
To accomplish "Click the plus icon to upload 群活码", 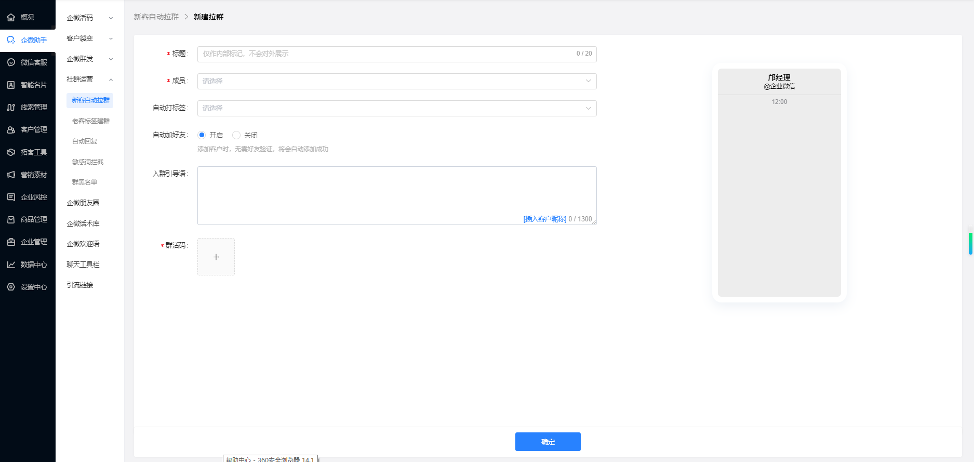I will (216, 257).
